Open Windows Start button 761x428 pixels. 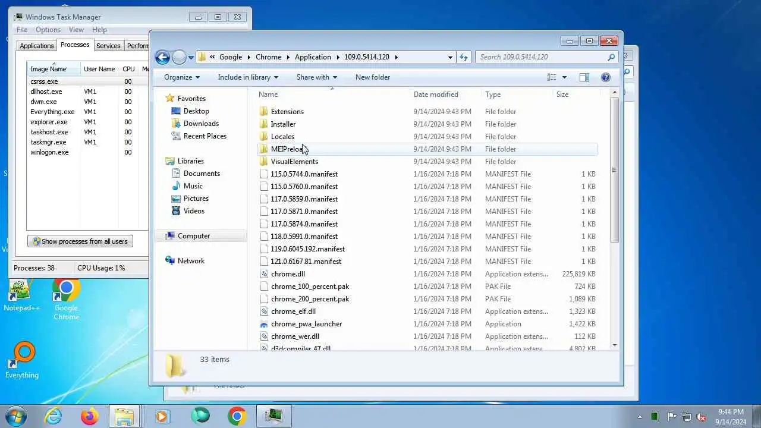click(x=16, y=416)
